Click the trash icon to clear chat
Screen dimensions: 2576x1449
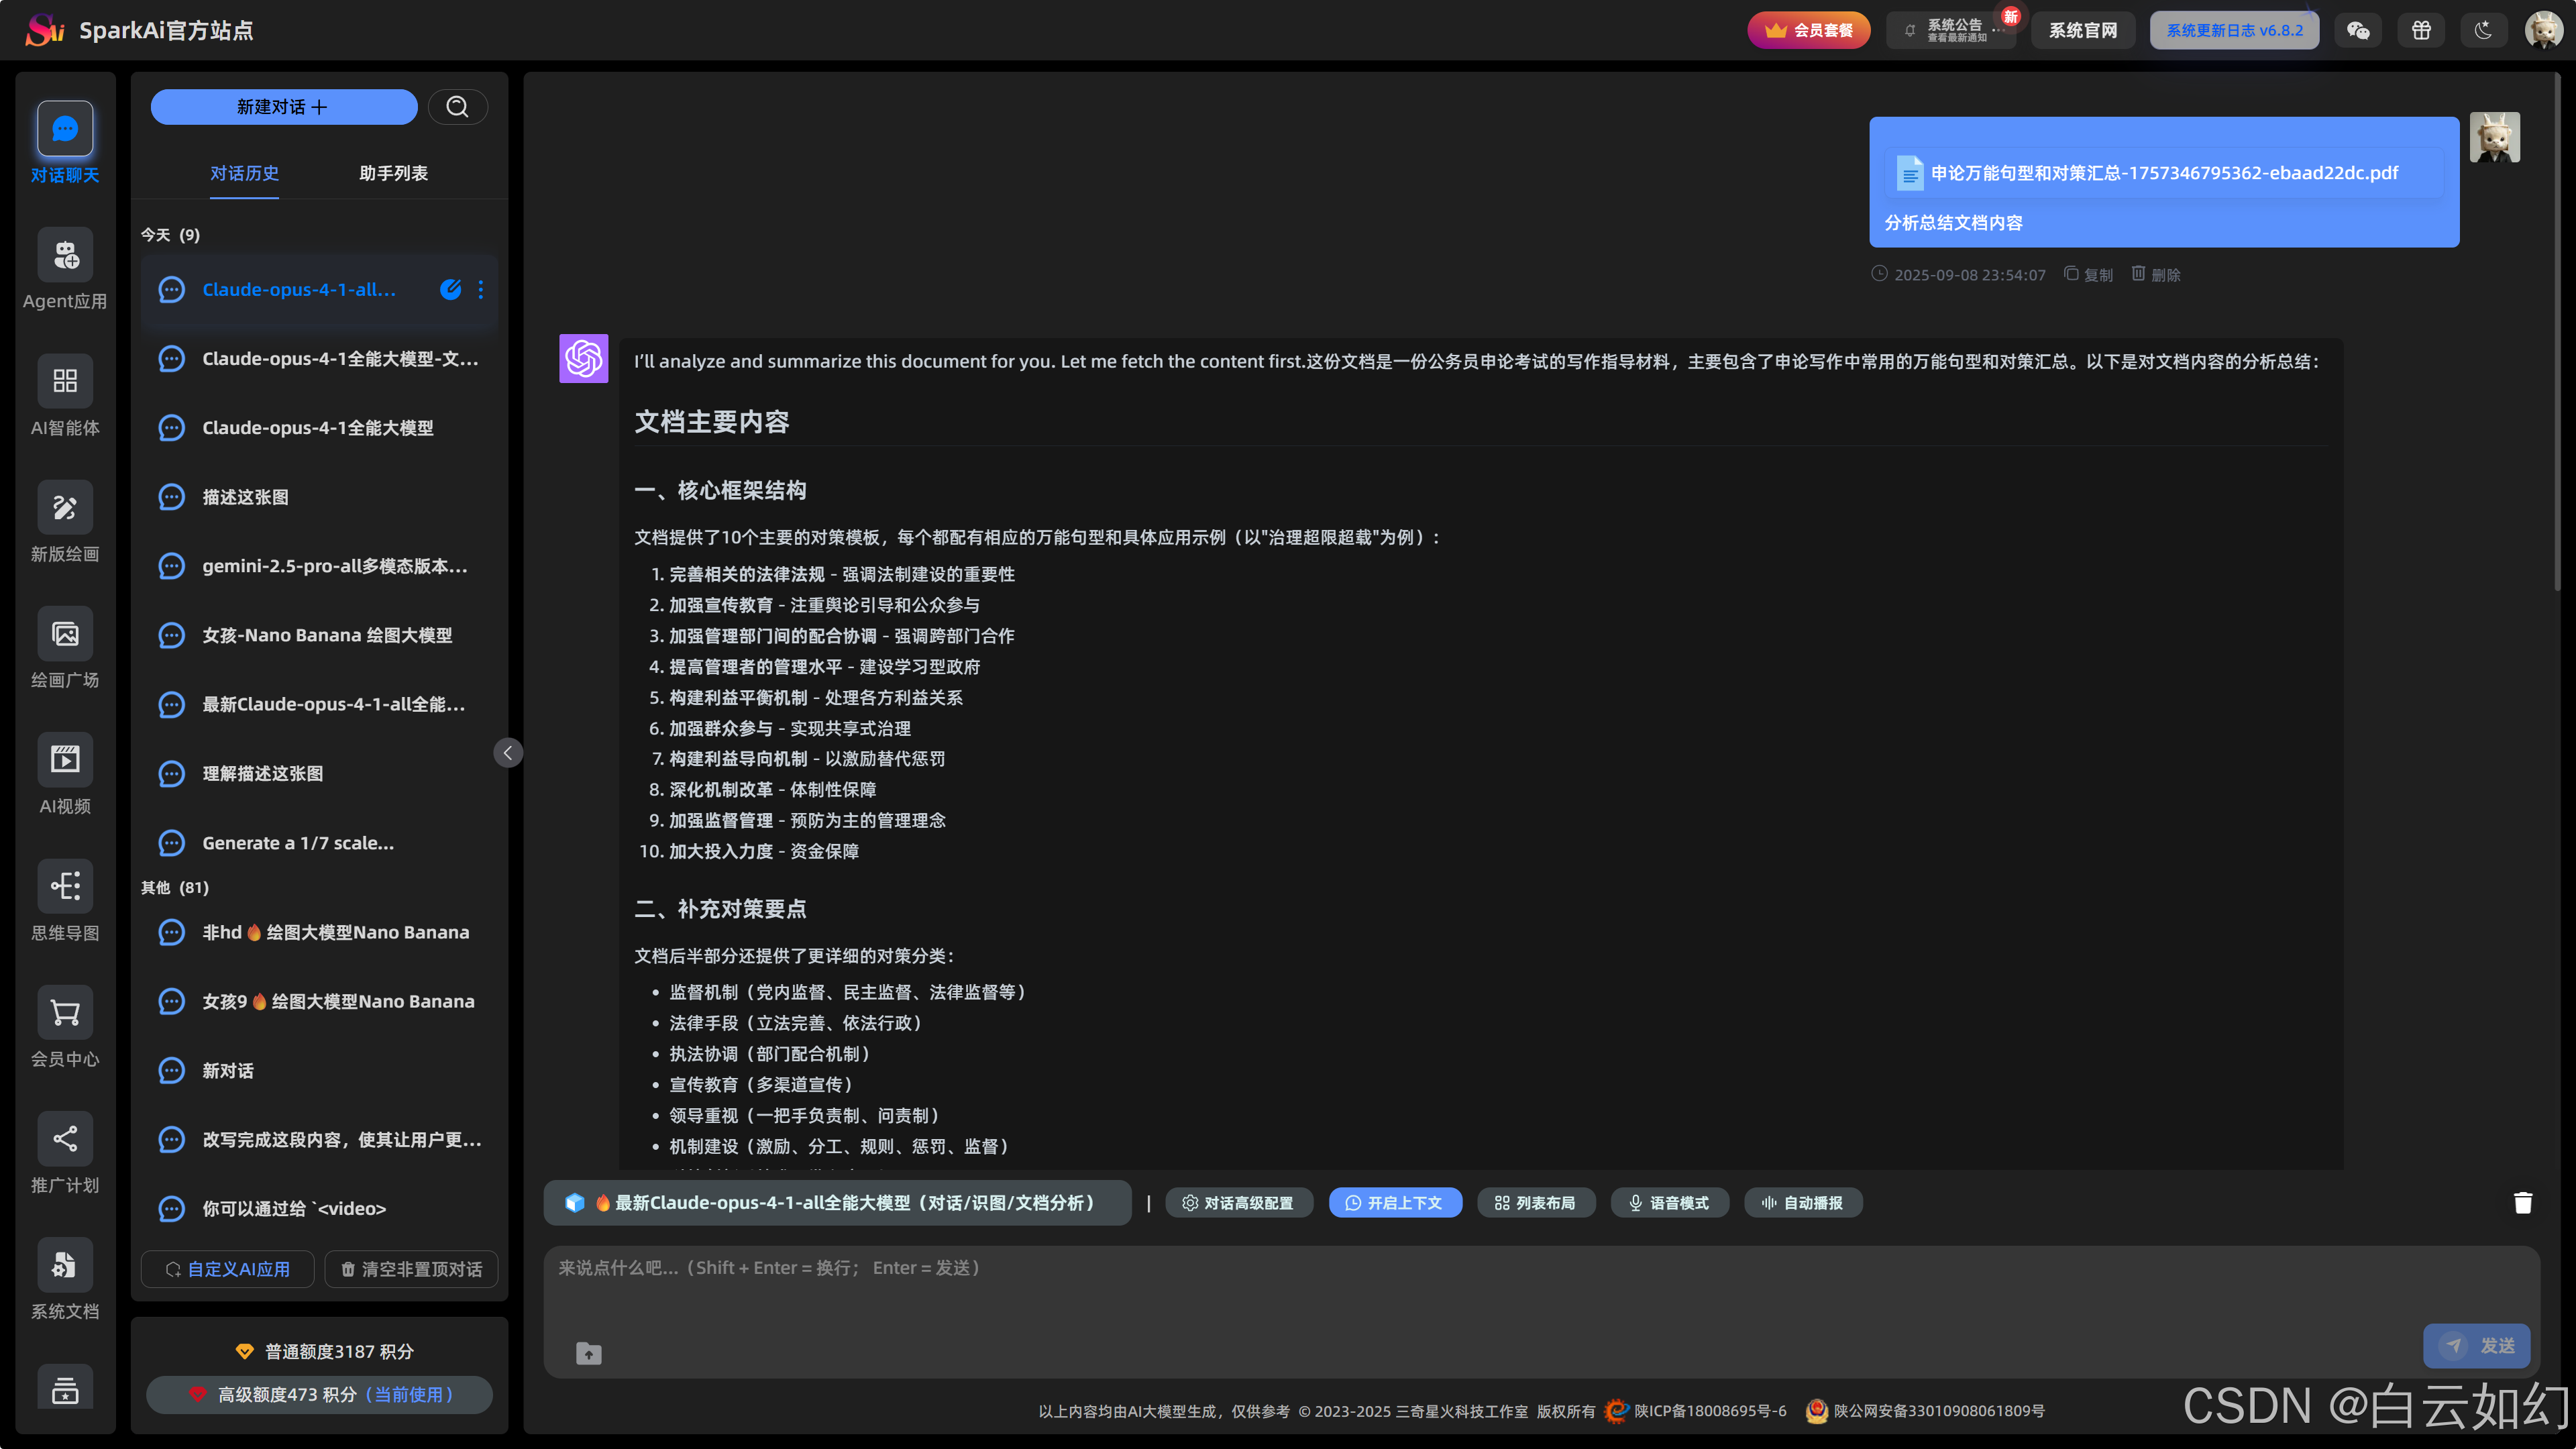tap(2522, 1203)
